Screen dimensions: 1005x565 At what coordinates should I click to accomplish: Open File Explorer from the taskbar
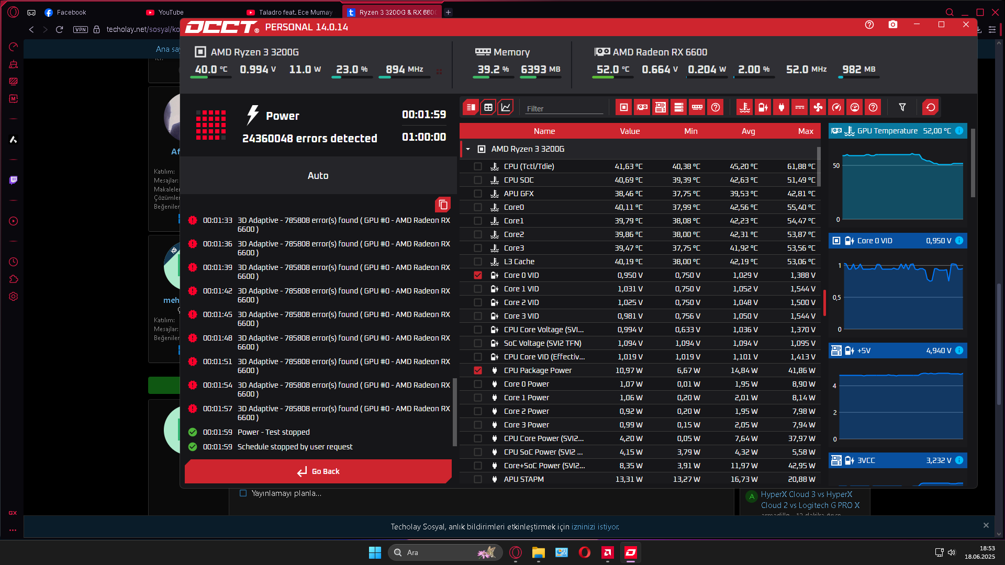tap(539, 552)
